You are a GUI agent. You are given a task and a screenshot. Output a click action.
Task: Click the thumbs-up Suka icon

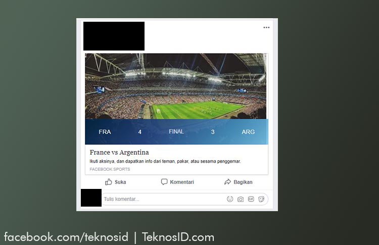click(109, 182)
